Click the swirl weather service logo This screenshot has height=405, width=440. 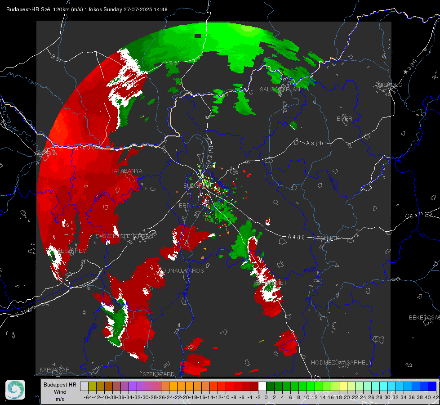tap(15, 390)
